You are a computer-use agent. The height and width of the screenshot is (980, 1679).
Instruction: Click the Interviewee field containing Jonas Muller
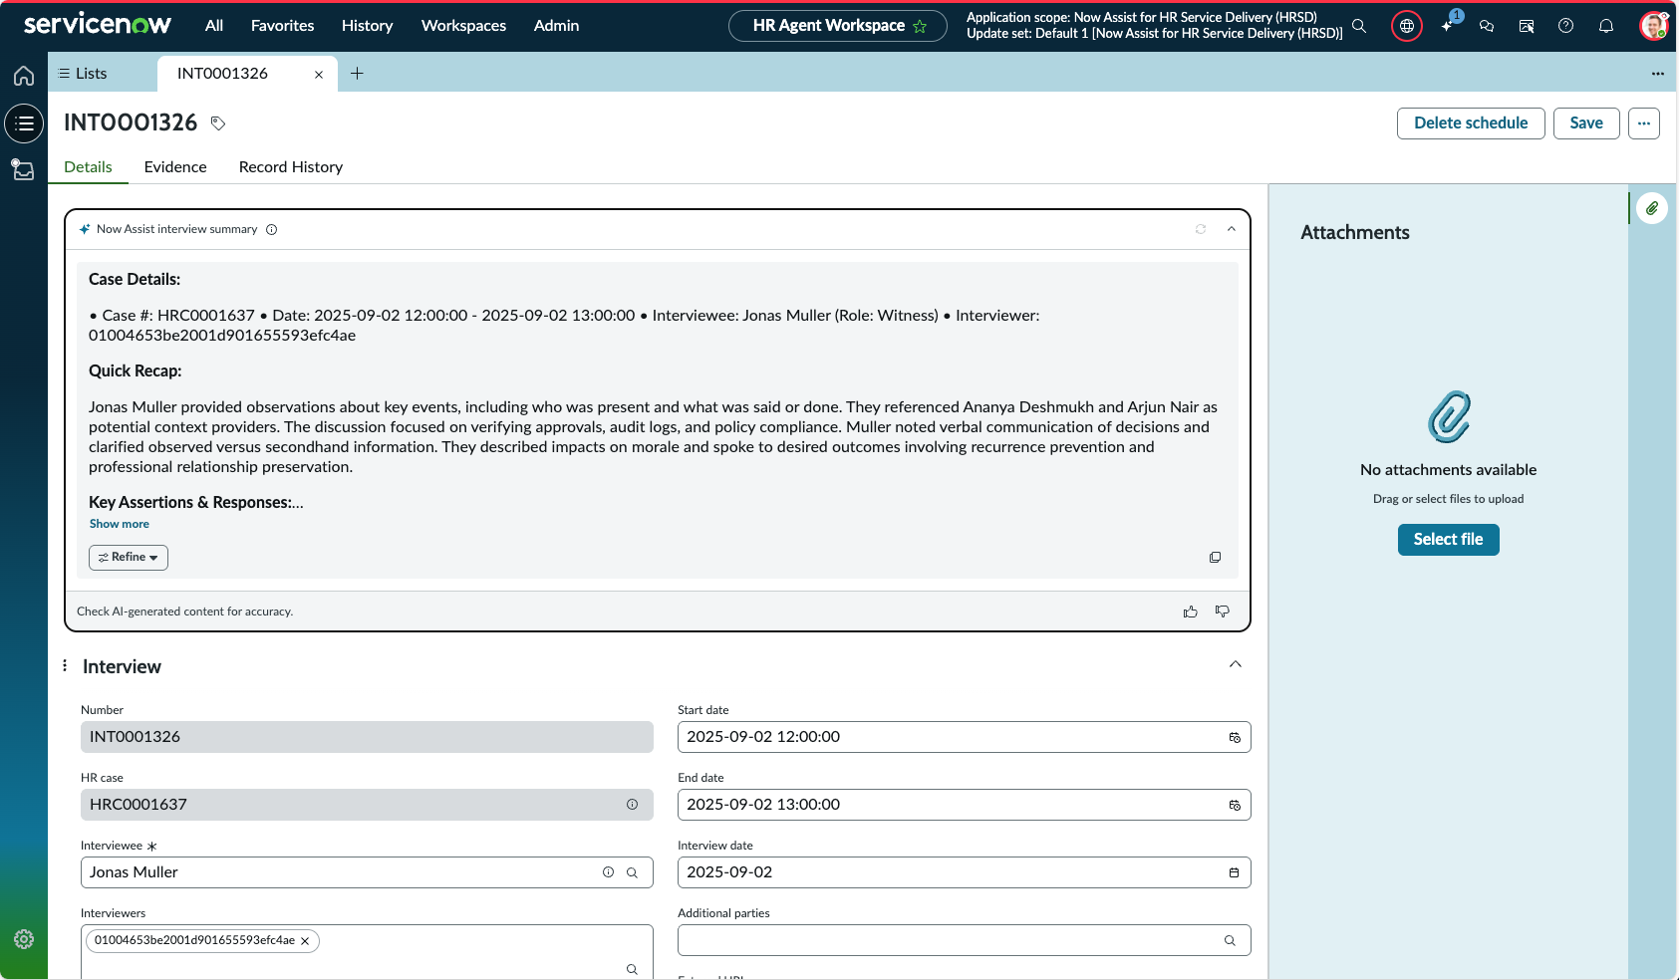click(x=367, y=872)
